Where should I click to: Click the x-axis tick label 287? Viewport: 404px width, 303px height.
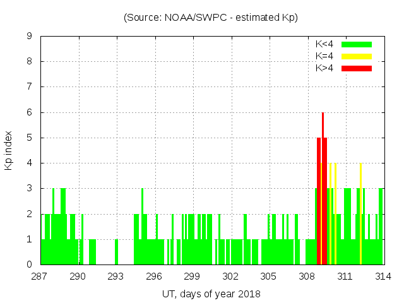pyautogui.click(x=40, y=276)
